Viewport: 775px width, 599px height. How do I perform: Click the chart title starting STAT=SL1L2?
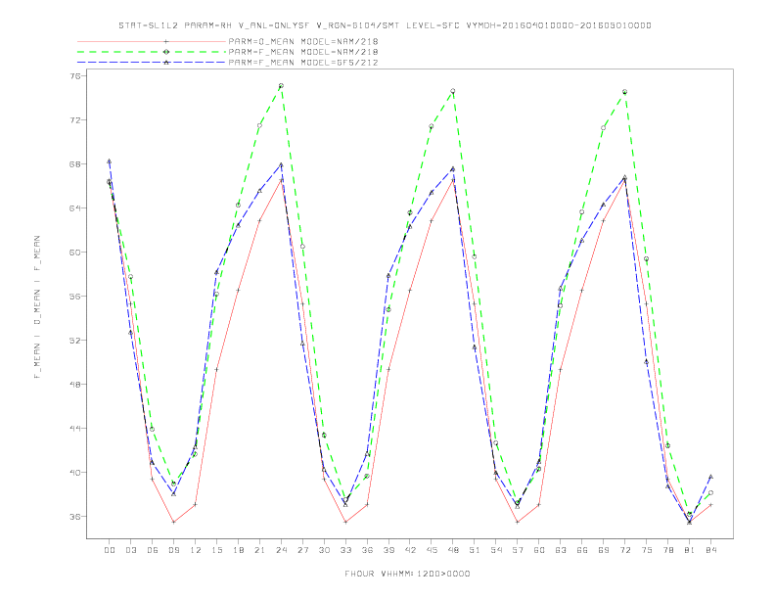[x=385, y=25]
